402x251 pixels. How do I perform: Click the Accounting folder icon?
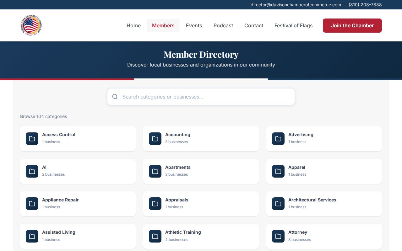tap(155, 139)
